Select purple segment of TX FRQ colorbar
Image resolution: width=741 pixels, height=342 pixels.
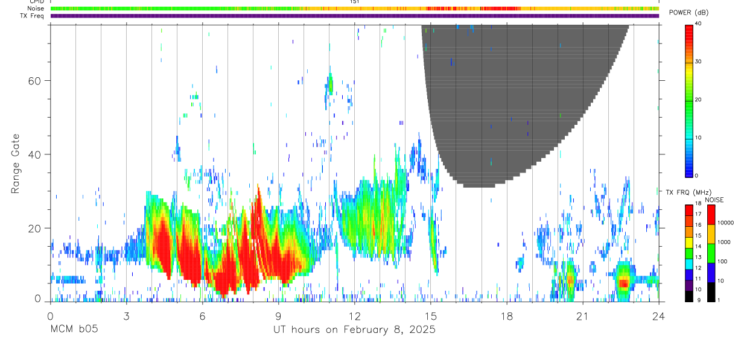(x=689, y=285)
